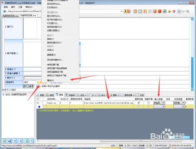The height and width of the screenshot is (149, 196).
Task: Open 状态类型 dropdown in row 1
Action: coord(183,103)
